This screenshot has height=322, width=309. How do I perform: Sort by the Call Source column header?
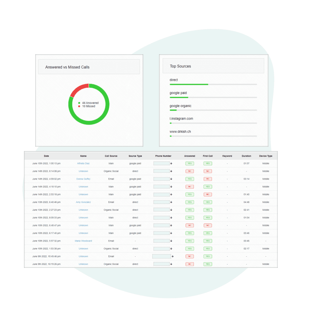(111, 156)
